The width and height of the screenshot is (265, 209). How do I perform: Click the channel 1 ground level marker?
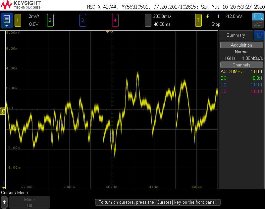click(3, 111)
